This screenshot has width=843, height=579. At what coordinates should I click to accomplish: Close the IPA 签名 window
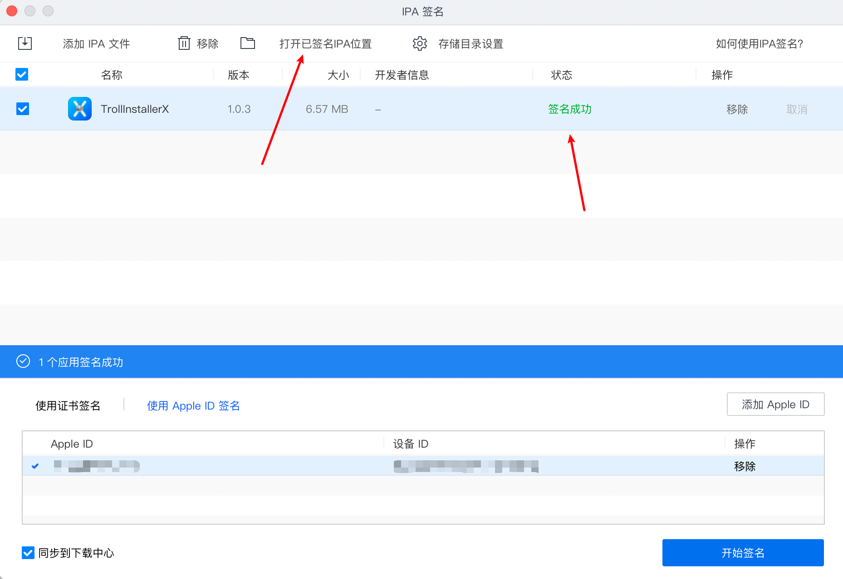[x=12, y=11]
